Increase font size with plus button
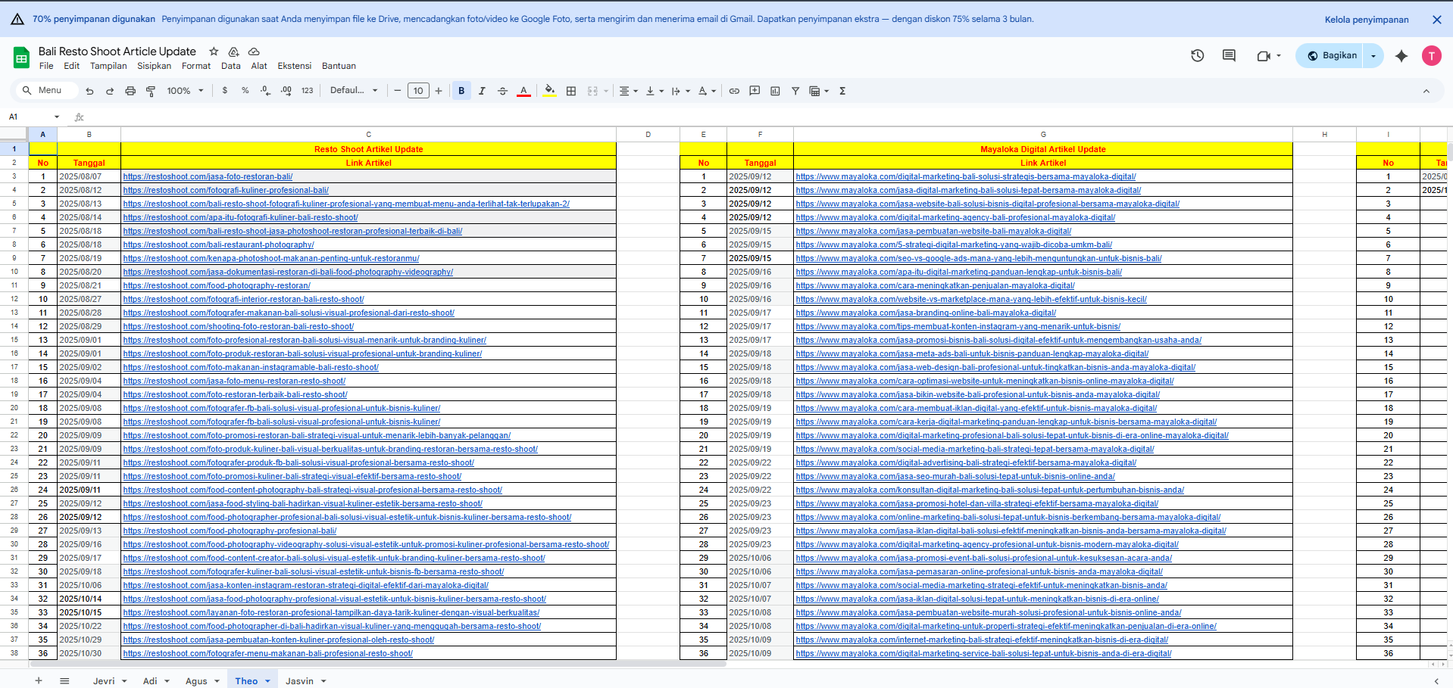1453x688 pixels. click(x=439, y=91)
